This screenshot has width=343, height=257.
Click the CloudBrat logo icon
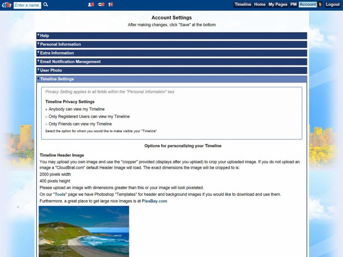point(6,5)
